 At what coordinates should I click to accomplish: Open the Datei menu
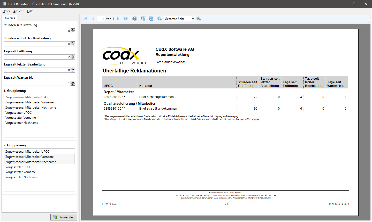click(6, 11)
